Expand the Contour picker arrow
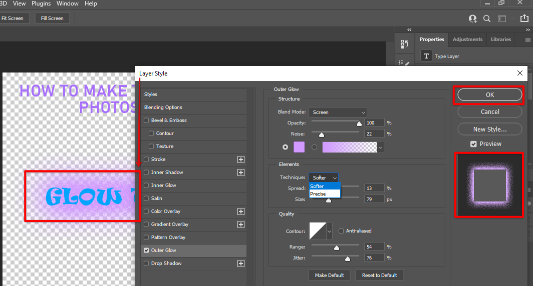533x286 pixels. tap(329, 231)
